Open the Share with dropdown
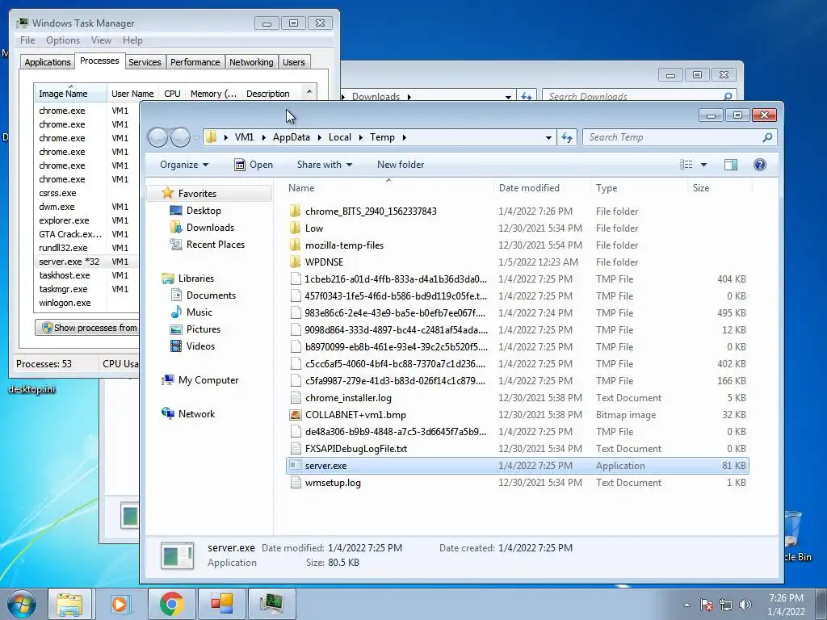The width and height of the screenshot is (827, 620). point(325,165)
